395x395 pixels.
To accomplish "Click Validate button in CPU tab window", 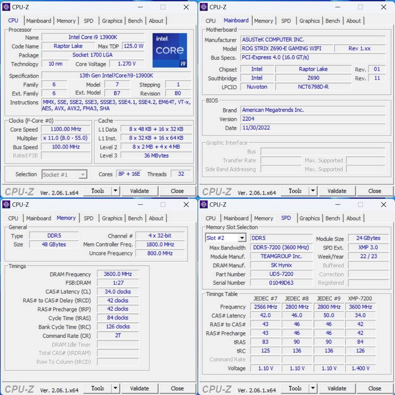I will click(139, 191).
